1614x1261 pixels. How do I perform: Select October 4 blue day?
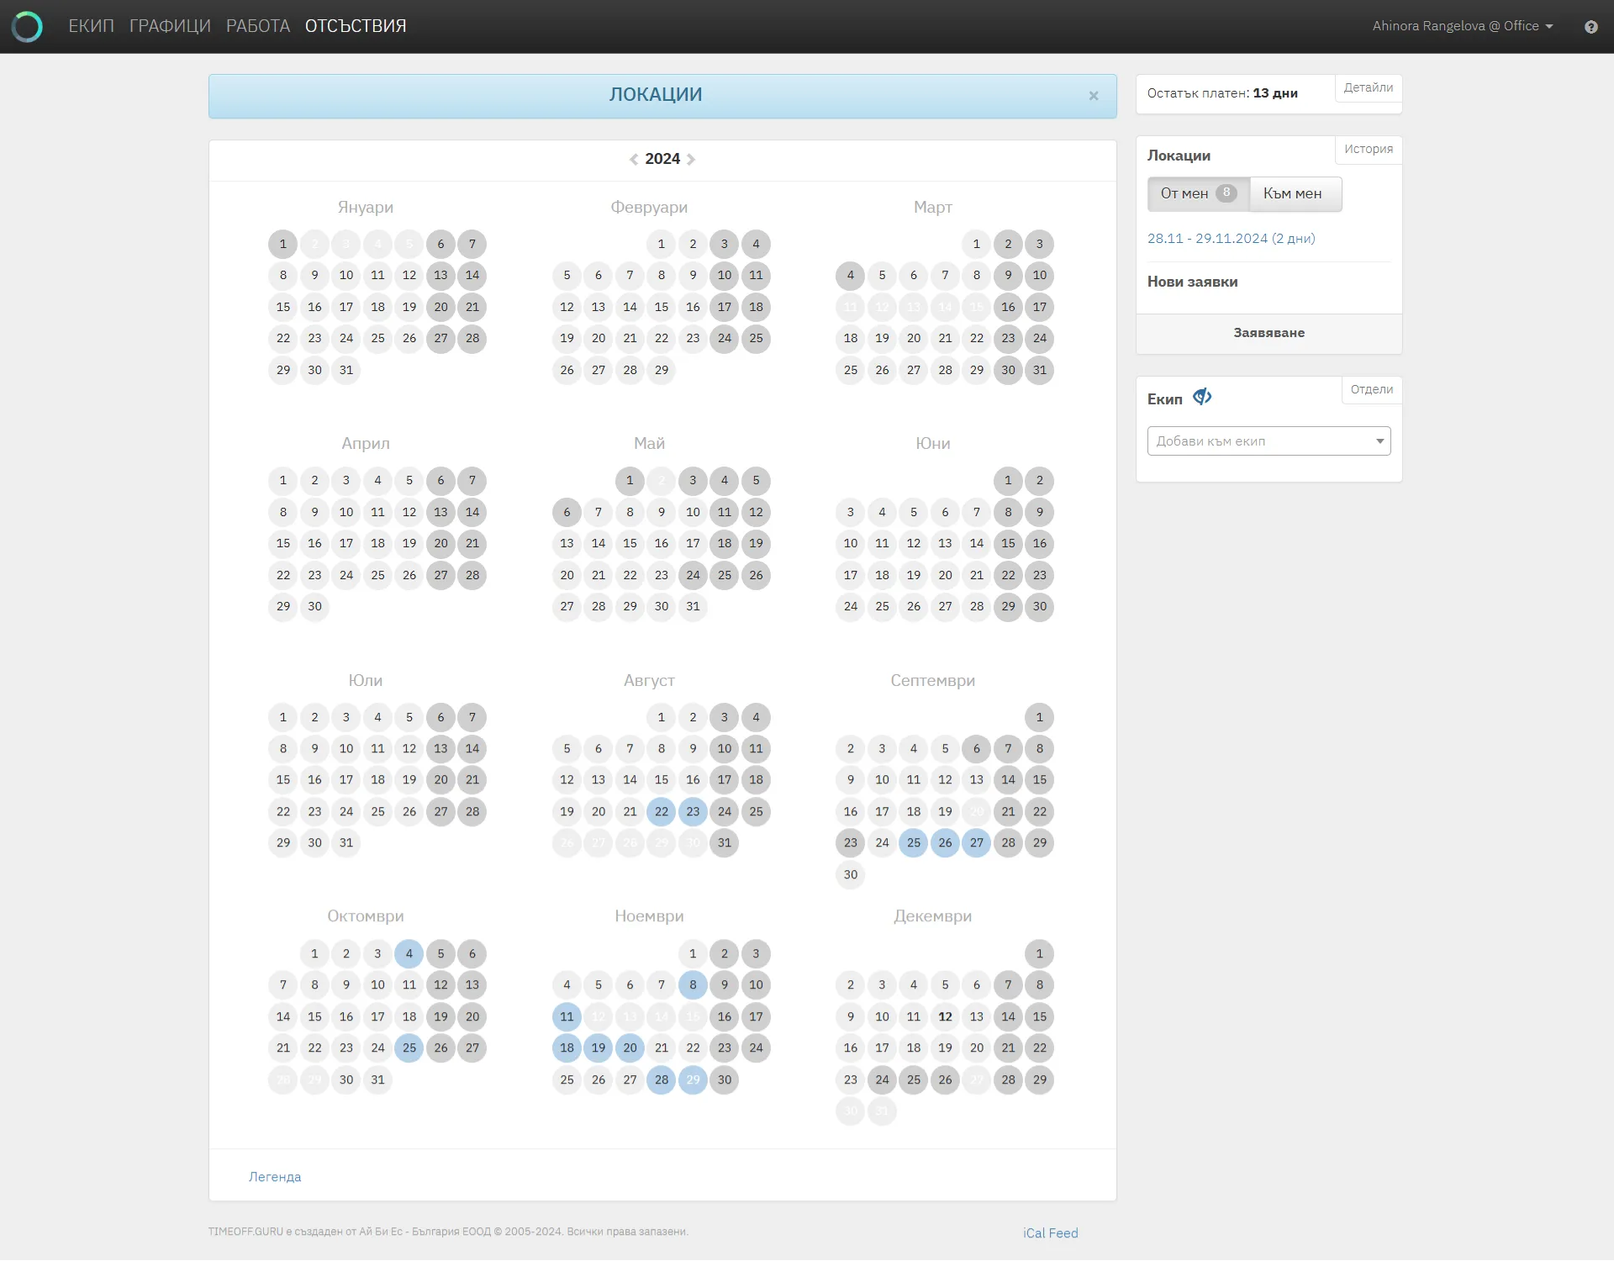point(409,954)
